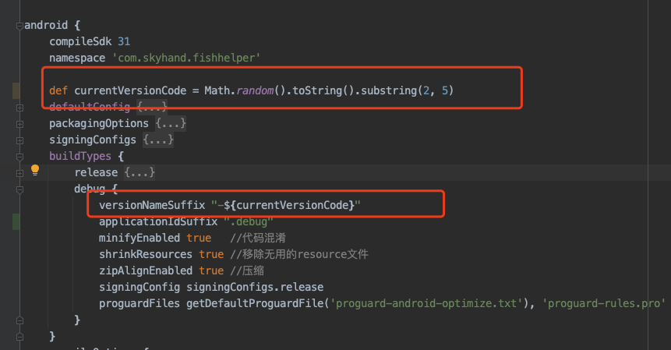
Task: Click the versionNameSuffix property
Action: click(152, 205)
